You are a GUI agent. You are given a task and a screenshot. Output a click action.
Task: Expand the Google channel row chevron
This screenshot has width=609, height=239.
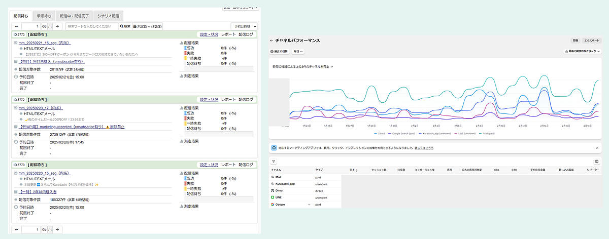click(x=309, y=205)
